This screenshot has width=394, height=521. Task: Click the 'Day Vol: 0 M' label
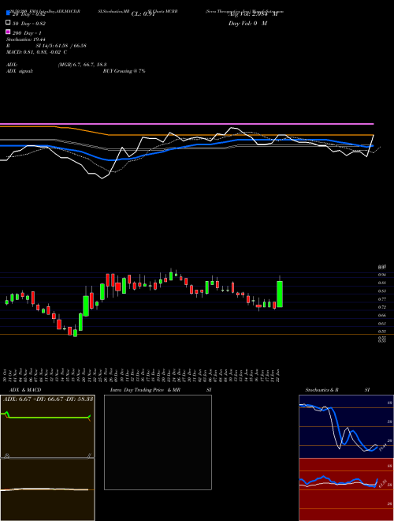(x=247, y=23)
